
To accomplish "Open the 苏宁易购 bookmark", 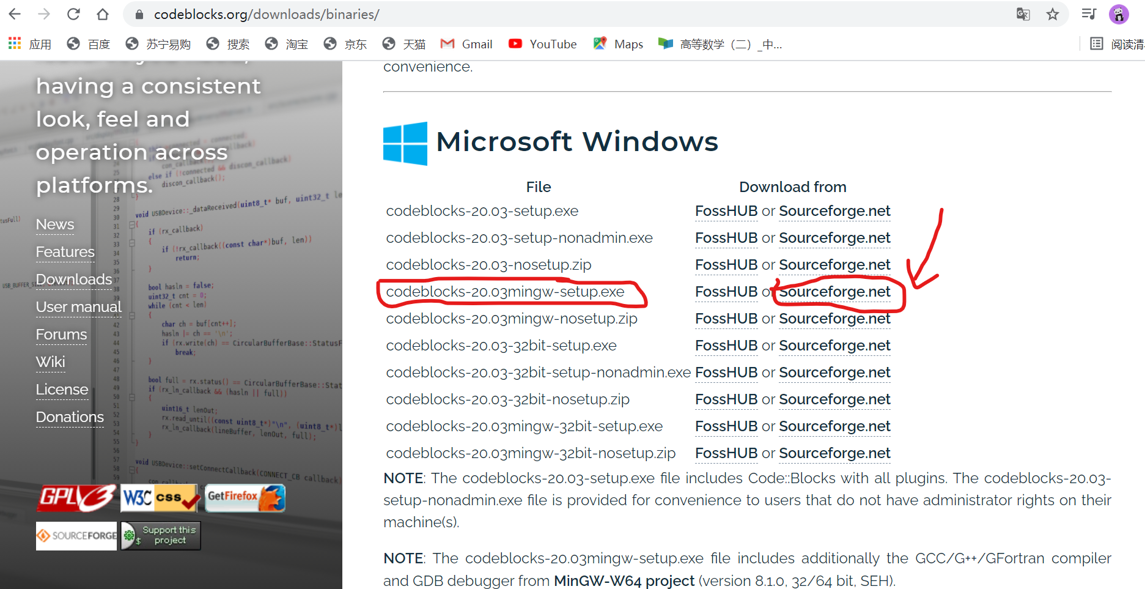I will click(x=158, y=44).
